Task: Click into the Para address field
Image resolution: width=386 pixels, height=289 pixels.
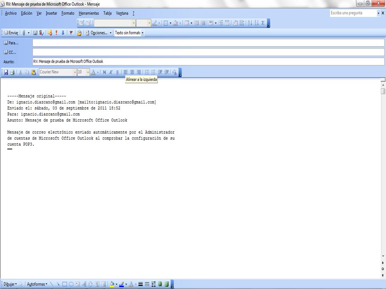Action: [x=208, y=43]
